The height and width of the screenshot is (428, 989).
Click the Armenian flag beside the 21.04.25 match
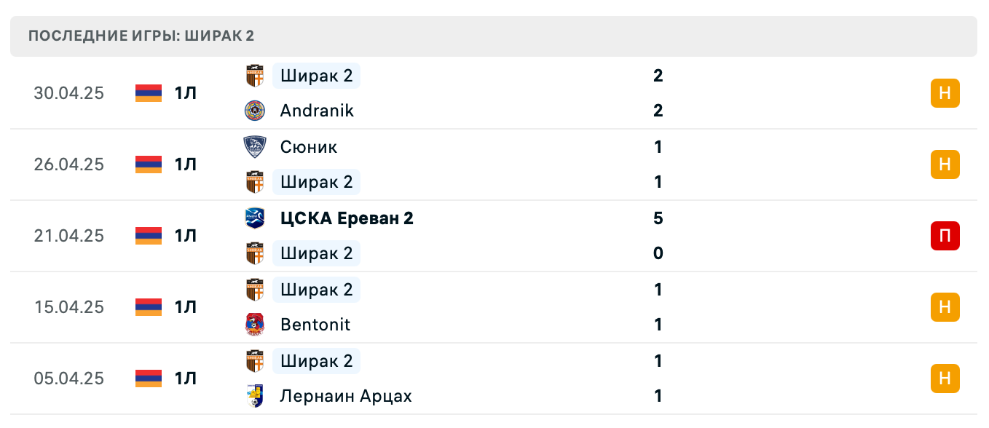(147, 236)
